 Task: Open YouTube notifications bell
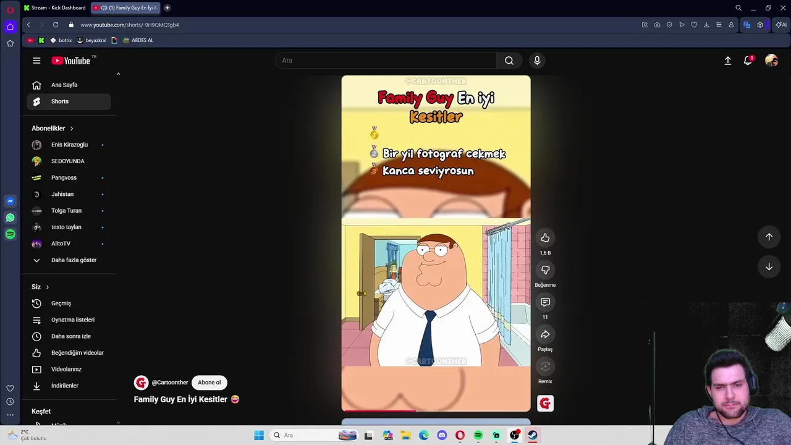pyautogui.click(x=748, y=61)
